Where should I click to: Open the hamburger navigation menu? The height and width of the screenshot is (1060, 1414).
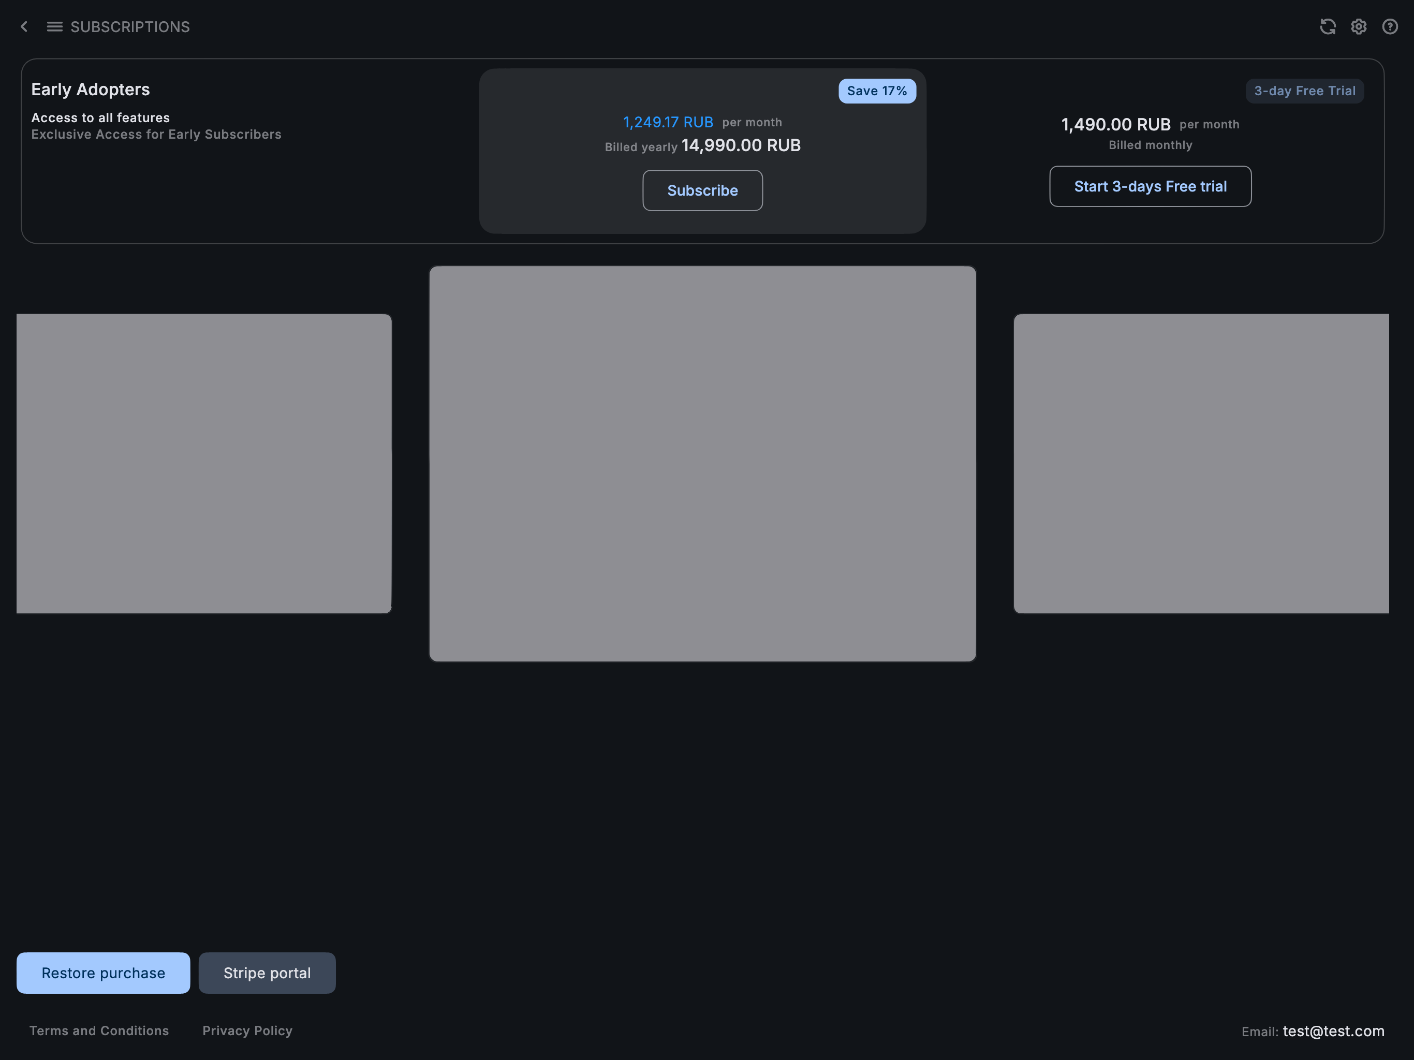pyautogui.click(x=54, y=26)
